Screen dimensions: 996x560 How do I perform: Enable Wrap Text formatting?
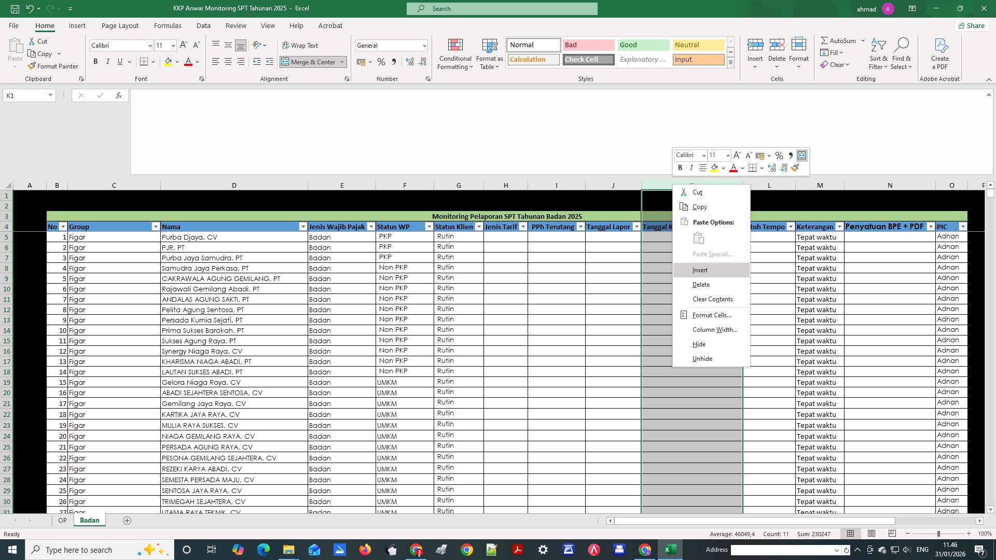pyautogui.click(x=301, y=45)
